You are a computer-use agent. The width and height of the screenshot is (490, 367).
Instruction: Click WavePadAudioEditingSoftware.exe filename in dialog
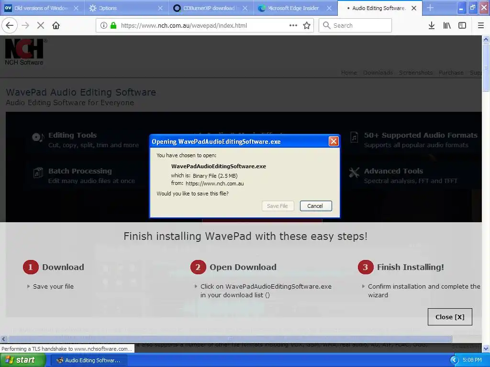tap(219, 166)
